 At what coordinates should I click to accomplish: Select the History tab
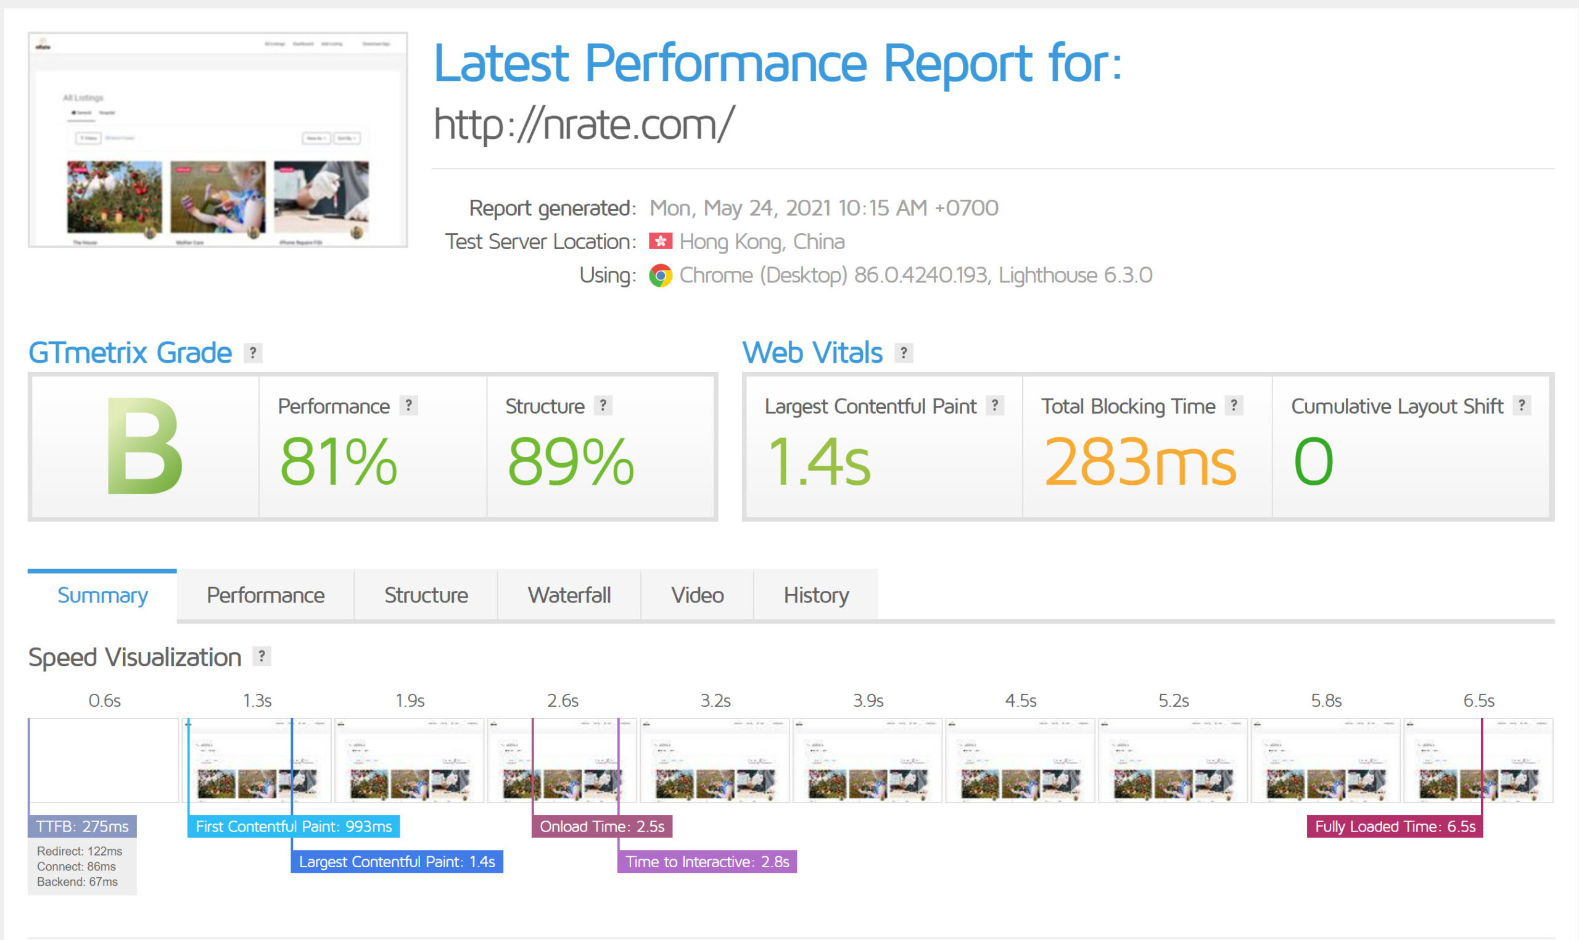click(816, 595)
